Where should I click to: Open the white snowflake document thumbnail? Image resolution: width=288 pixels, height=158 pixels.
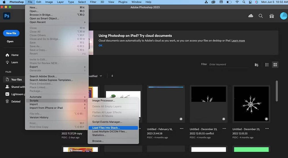pyautogui.click(x=251, y=103)
